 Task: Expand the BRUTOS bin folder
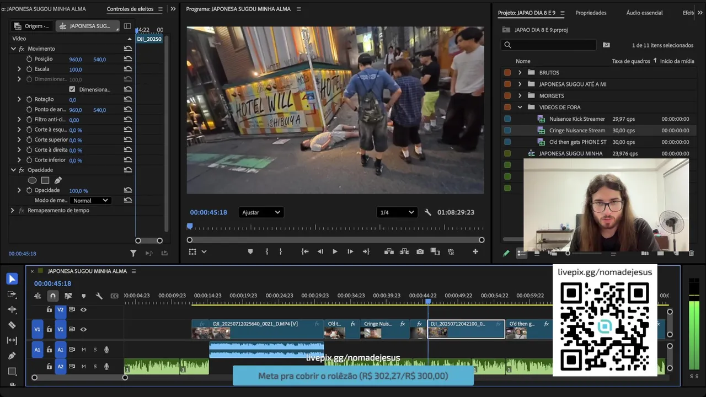pos(520,73)
